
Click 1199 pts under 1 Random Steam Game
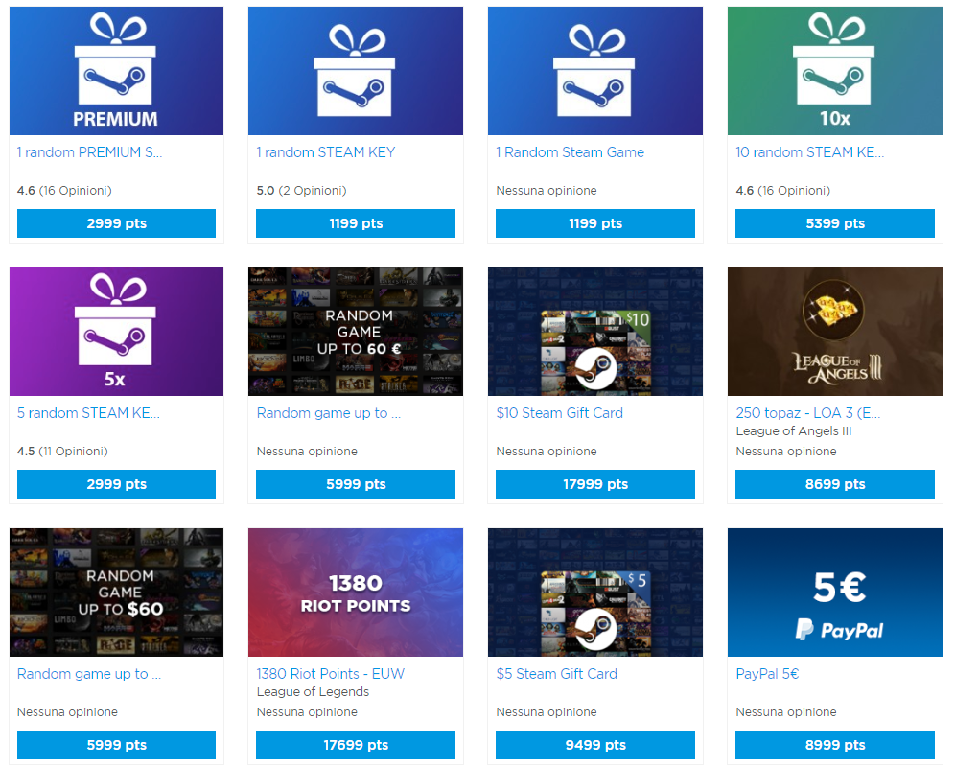coord(595,223)
